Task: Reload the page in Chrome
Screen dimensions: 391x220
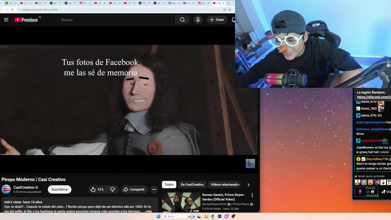Action: (x=12, y=9)
